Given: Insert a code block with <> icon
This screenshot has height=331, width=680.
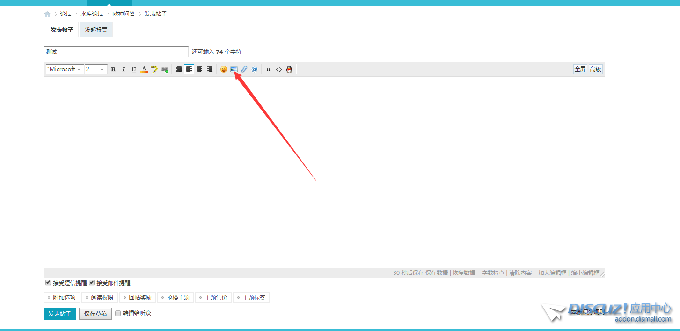Looking at the screenshot, I should [279, 69].
